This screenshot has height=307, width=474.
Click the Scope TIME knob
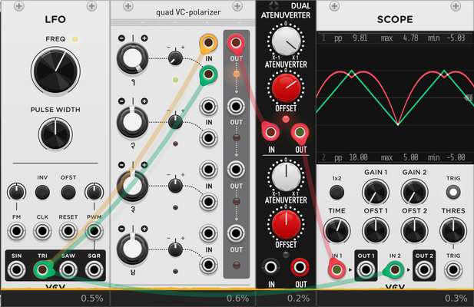[x=336, y=231]
